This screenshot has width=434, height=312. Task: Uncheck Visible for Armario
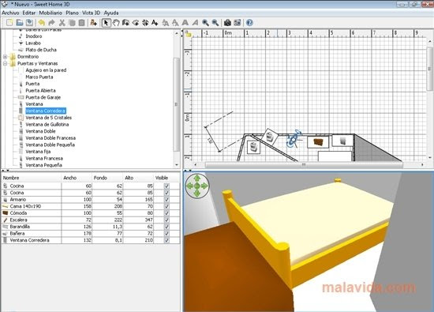click(166, 200)
